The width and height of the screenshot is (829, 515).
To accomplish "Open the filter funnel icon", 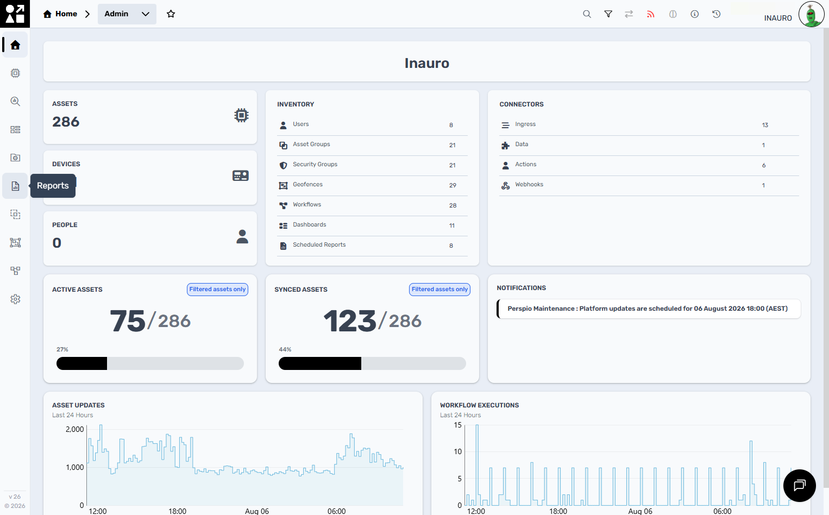I will click(x=608, y=14).
